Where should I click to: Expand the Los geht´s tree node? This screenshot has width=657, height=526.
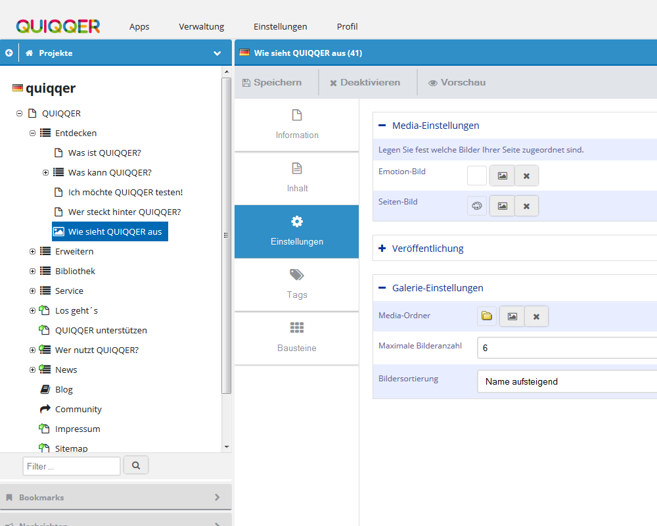[x=32, y=310]
